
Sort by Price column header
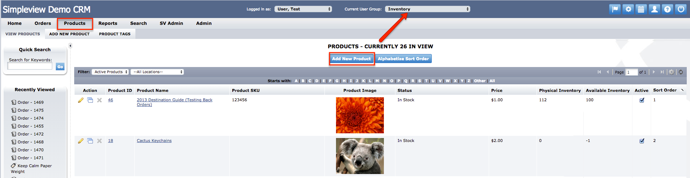point(497,90)
